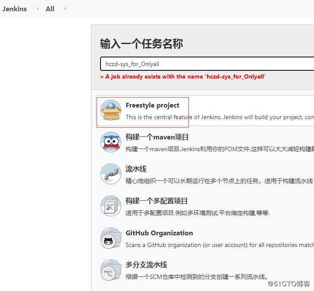Click the multibranch pipeline (多分支流水线) icon
314x291 pixels.
point(111,270)
